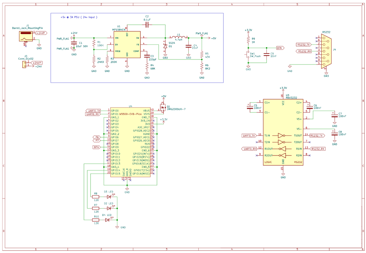Click the RS232_RX label at MAX3232 R1IN
The width and height of the screenshot is (366, 253).
point(318,149)
